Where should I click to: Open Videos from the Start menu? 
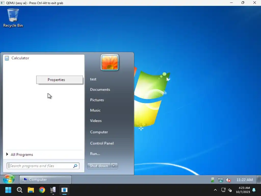[96, 121]
